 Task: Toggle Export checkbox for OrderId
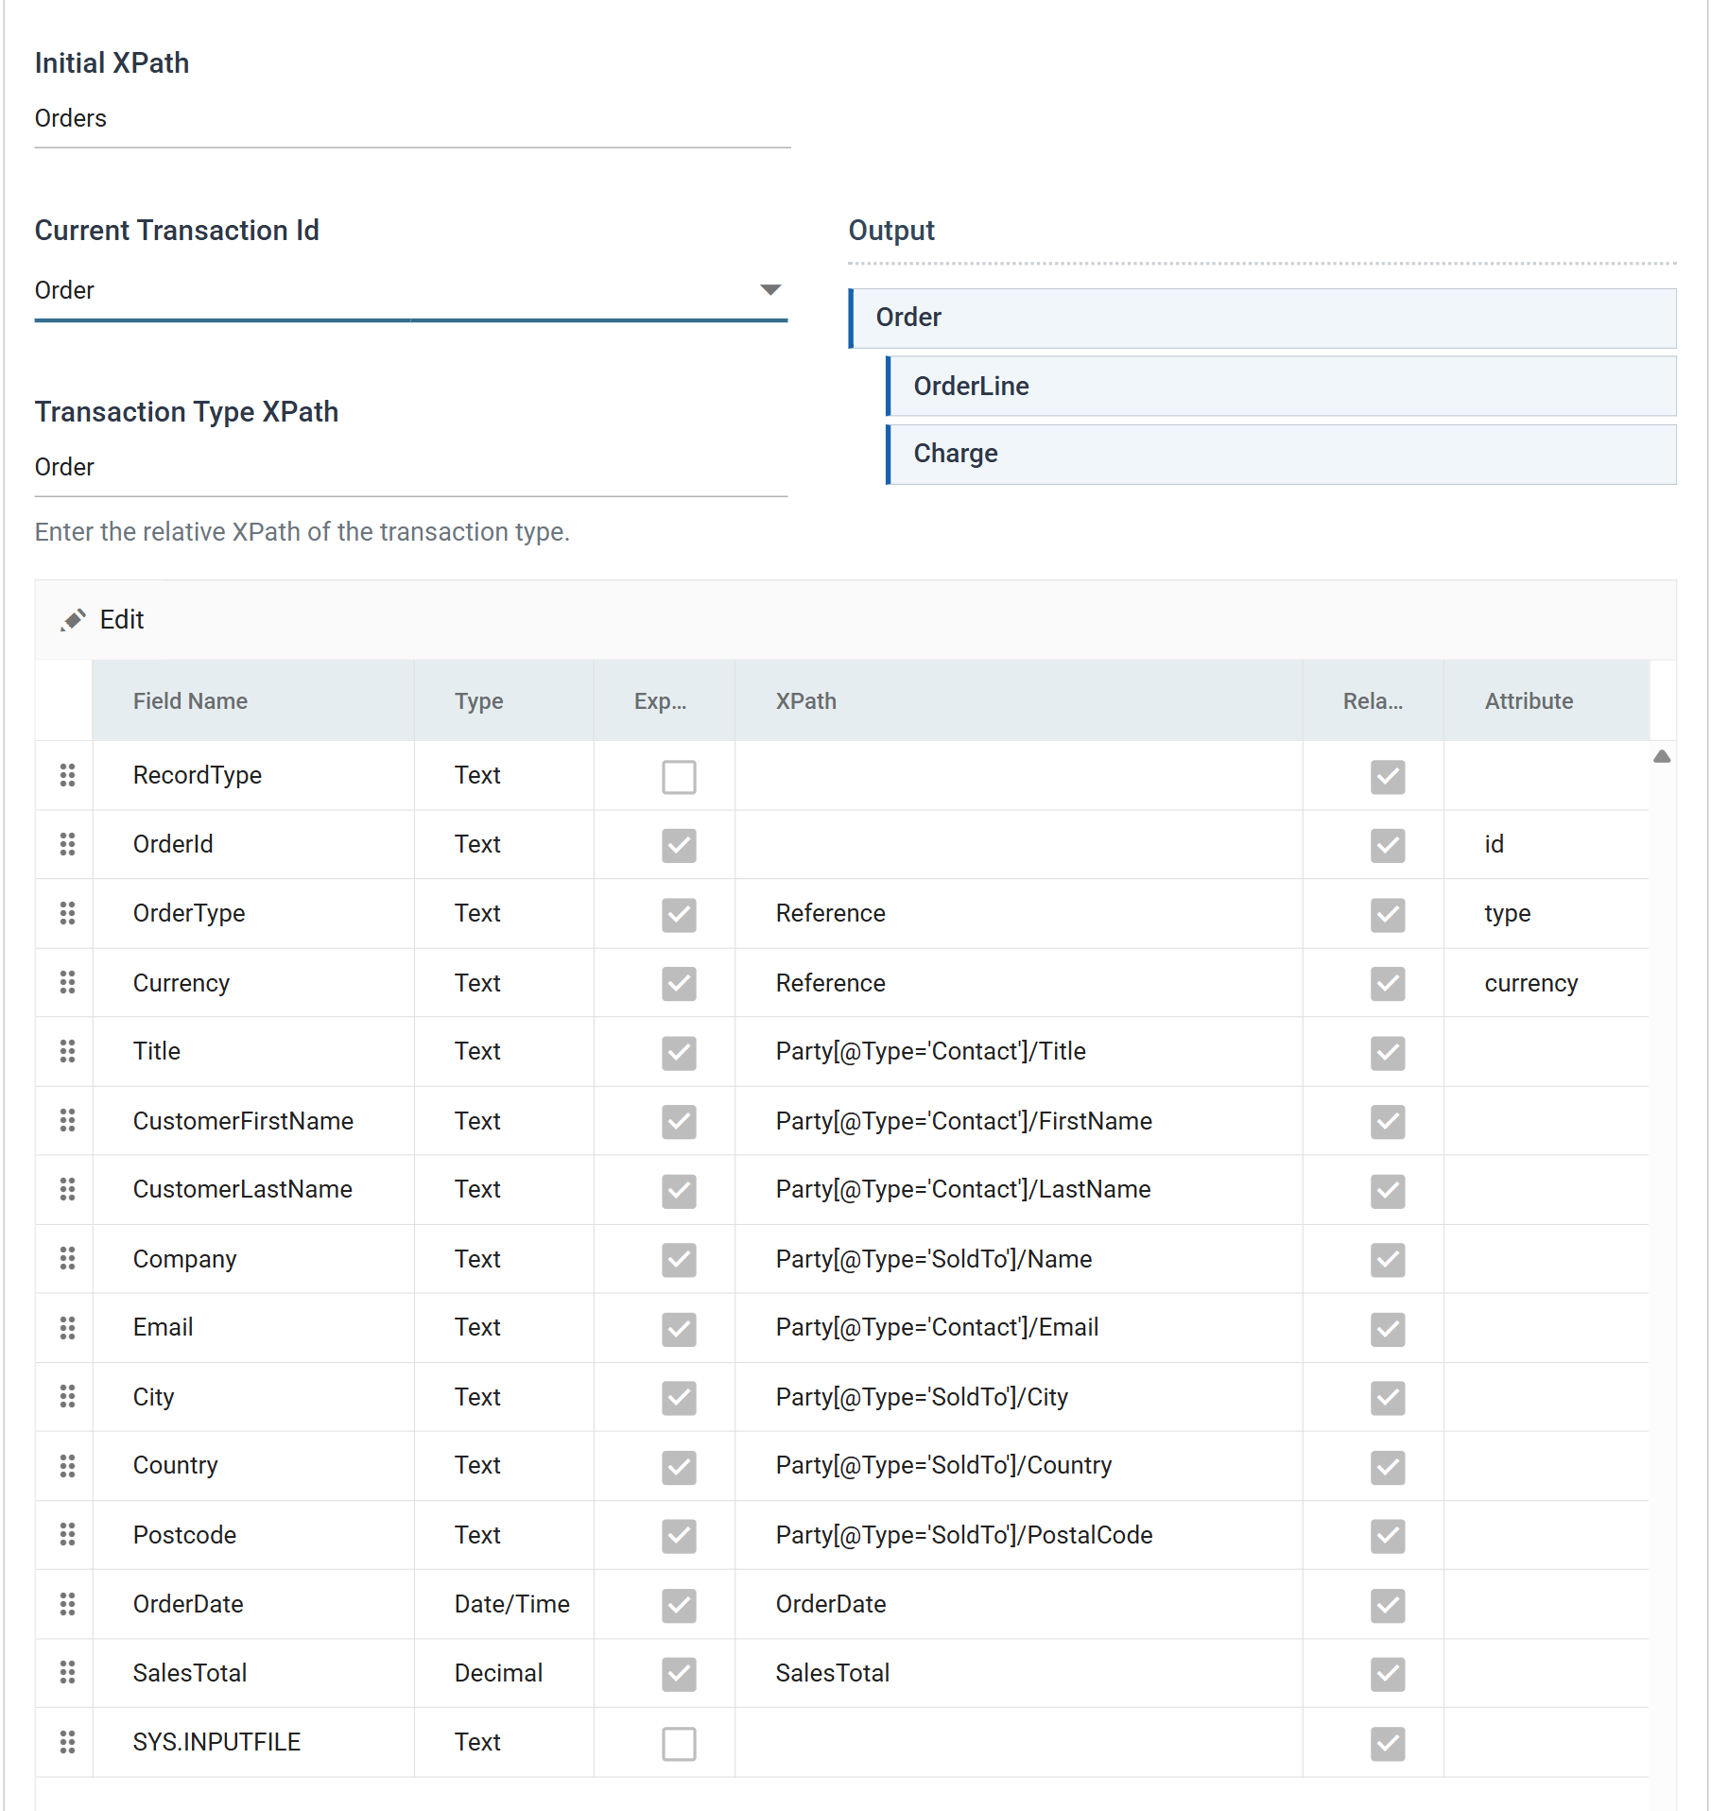pos(679,846)
